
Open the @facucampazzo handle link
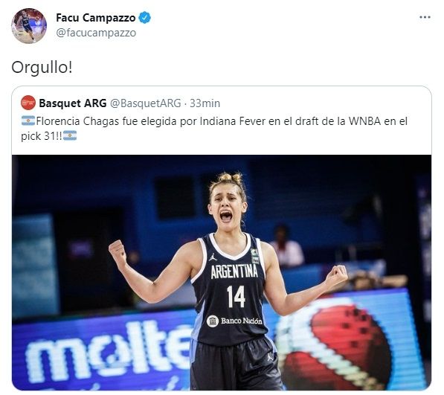point(96,33)
